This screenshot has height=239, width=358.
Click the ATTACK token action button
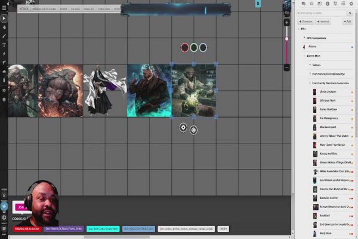coord(24,9)
